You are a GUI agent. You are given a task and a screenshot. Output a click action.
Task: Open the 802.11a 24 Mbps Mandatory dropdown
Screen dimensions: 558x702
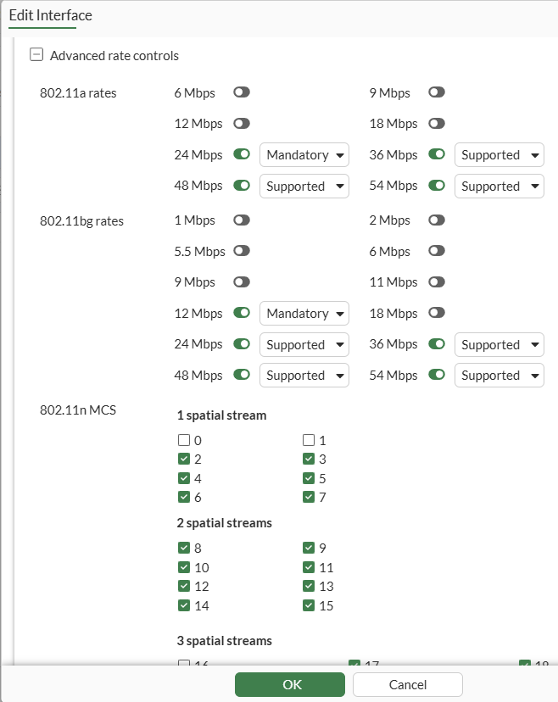pos(304,155)
